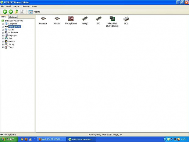This screenshot has height=142, width=189.
Task: Expand the DirectX tree node
Action: point(3,42)
